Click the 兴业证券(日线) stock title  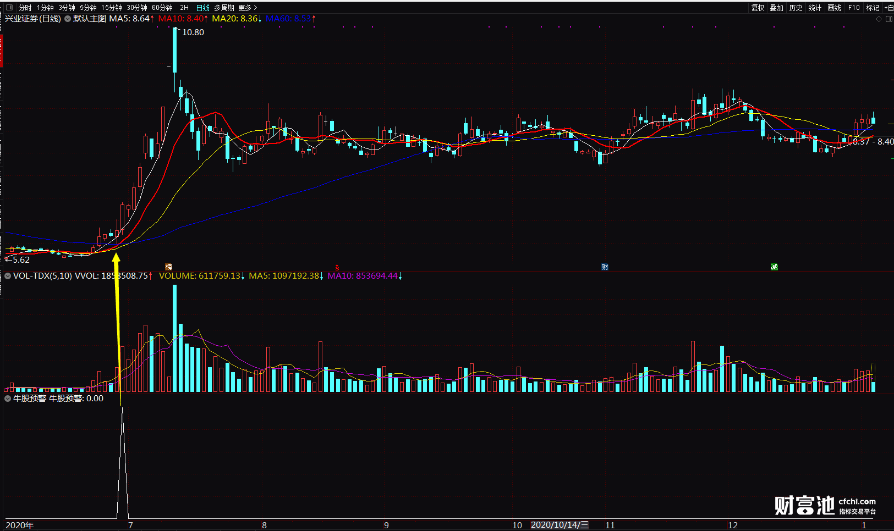(33, 19)
